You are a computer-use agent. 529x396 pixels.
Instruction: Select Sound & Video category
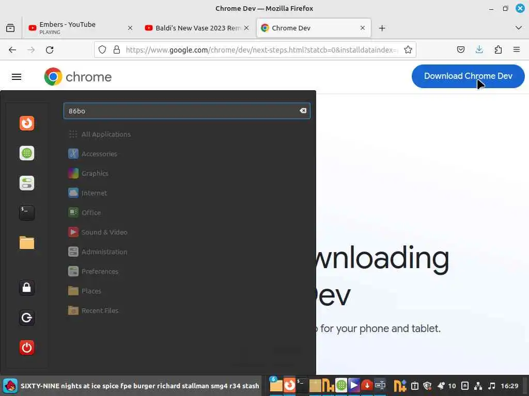point(98,232)
